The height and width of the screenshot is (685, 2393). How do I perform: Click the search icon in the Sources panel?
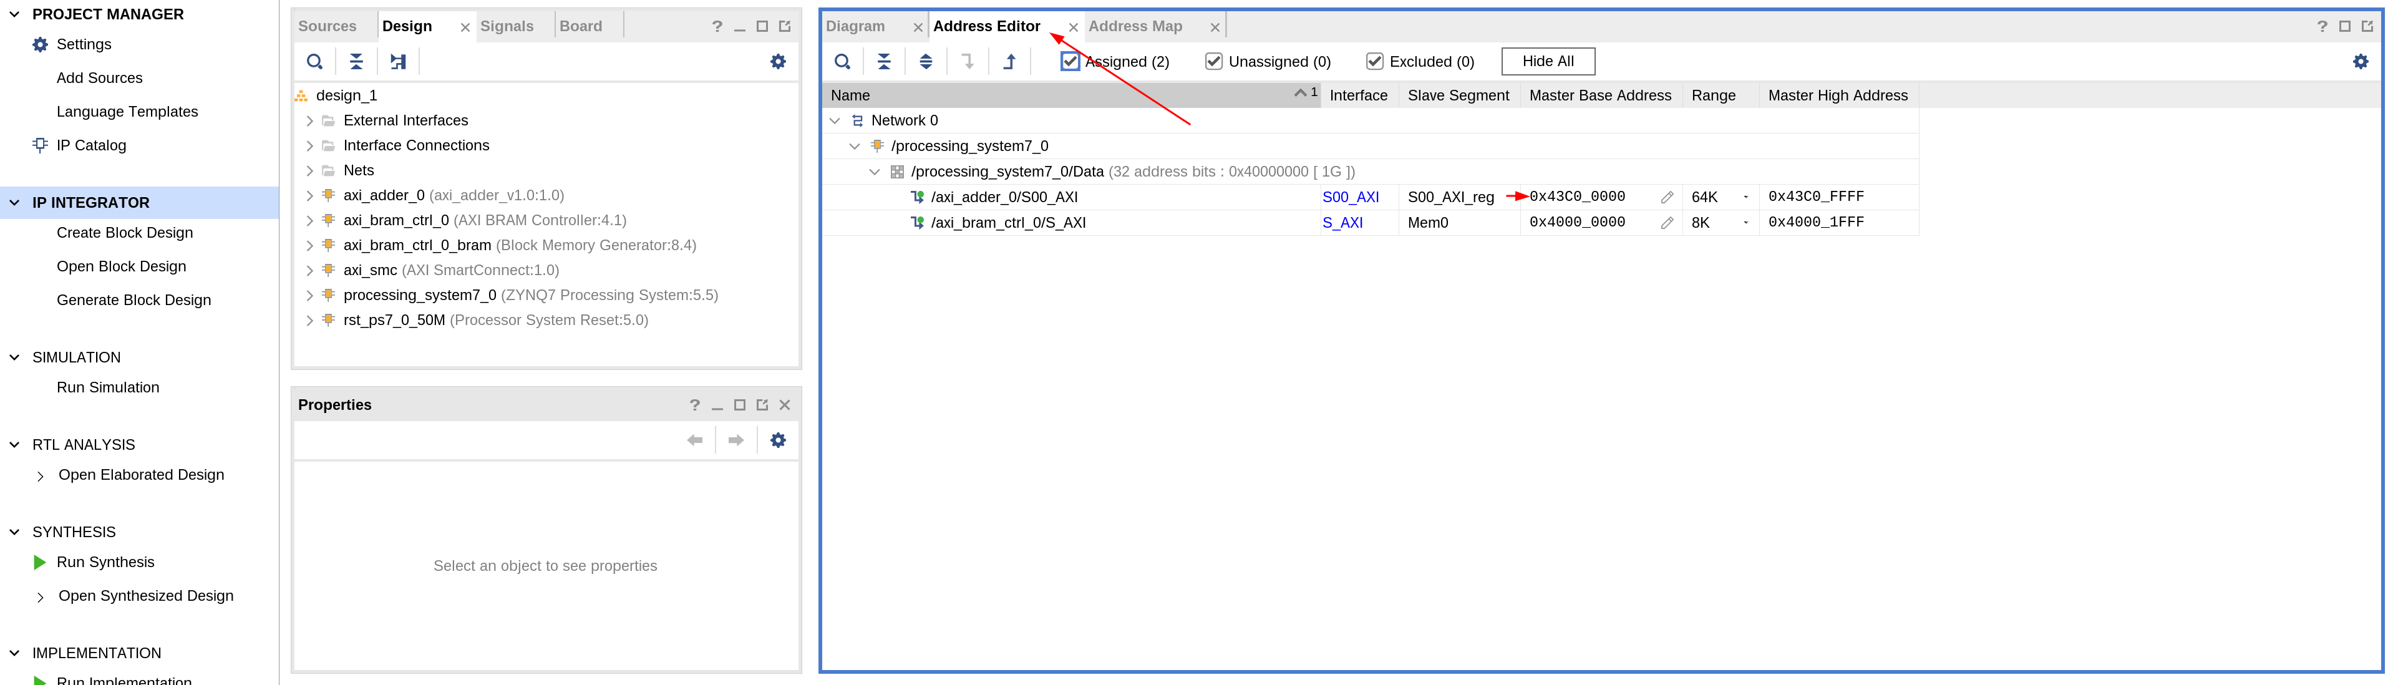point(314,61)
